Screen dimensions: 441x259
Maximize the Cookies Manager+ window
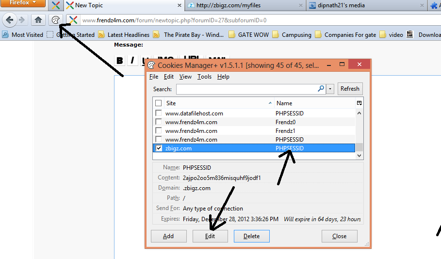(342, 65)
